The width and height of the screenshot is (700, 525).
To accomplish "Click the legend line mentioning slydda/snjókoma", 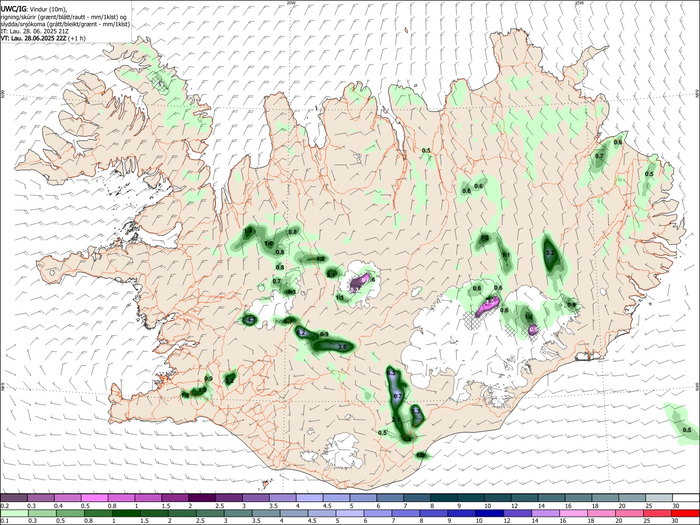I will pos(65,24).
